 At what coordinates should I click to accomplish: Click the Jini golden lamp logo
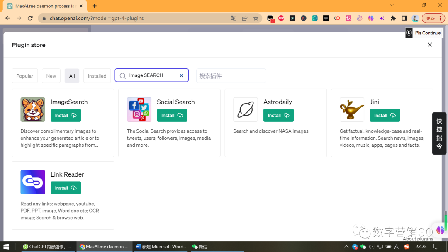click(x=352, y=109)
